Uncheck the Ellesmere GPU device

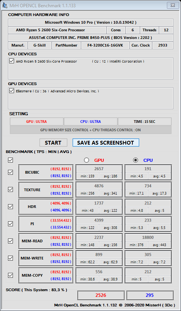[11, 91]
